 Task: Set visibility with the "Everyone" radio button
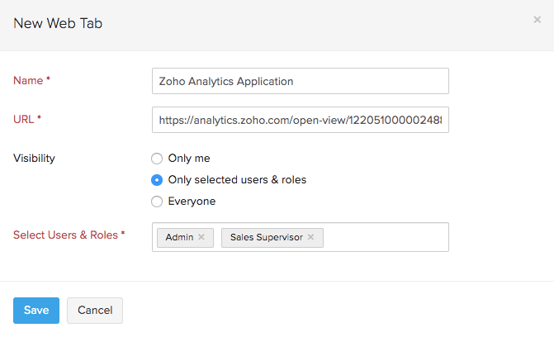[157, 201]
